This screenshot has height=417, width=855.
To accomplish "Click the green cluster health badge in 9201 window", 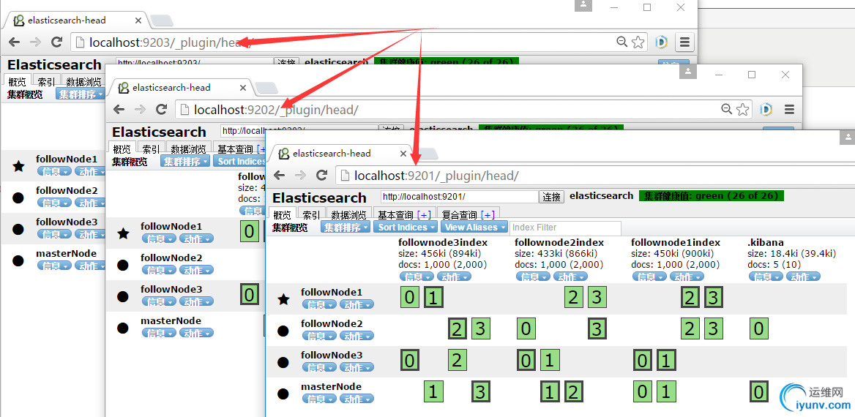I will point(711,195).
